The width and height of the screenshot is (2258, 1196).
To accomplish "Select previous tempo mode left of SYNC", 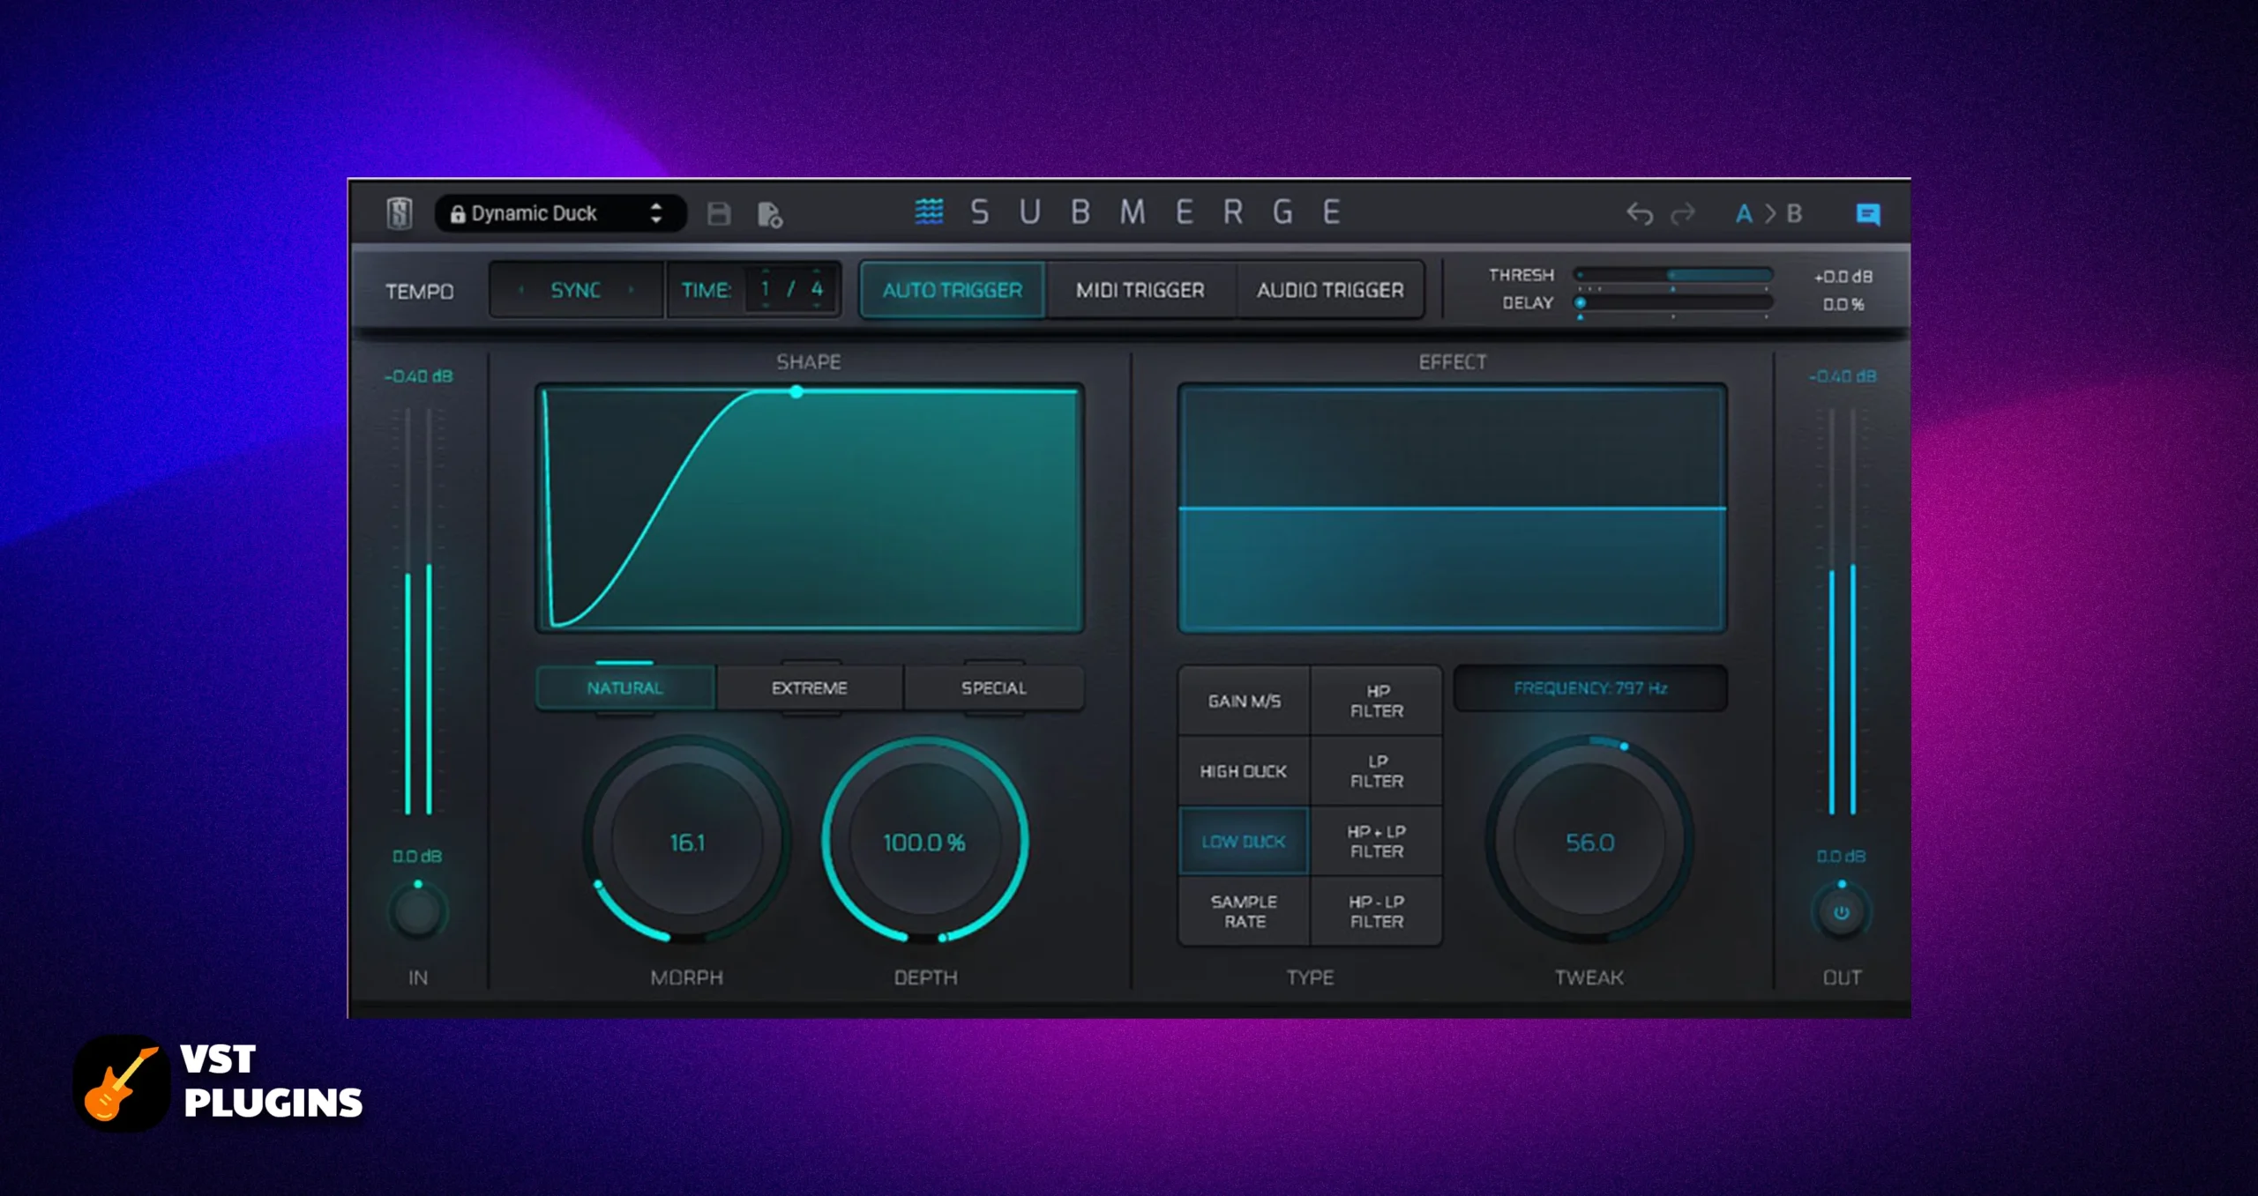I will point(521,289).
